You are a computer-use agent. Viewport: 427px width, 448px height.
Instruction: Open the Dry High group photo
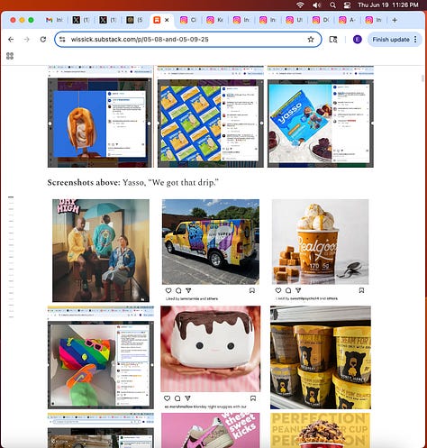pos(101,251)
